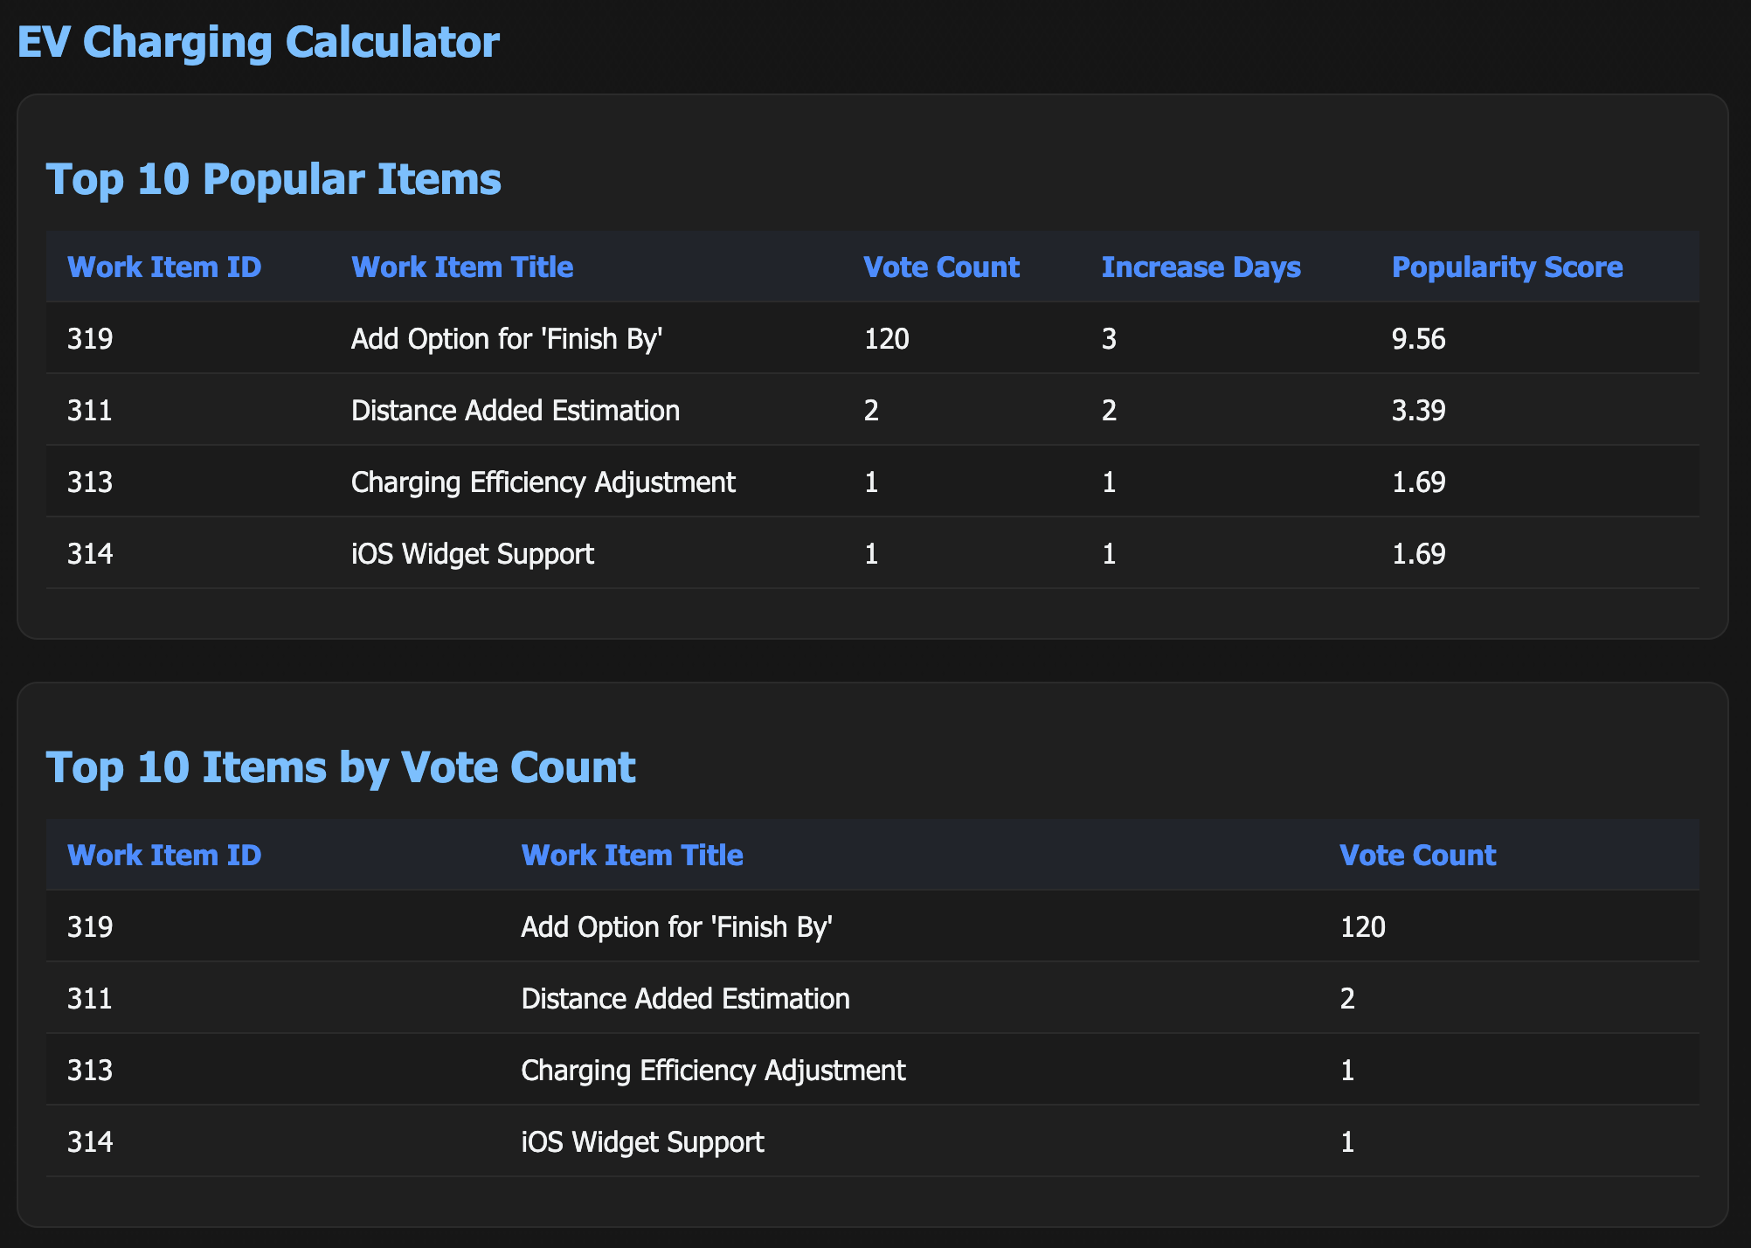Open 'Add Option for Finish By' in Popular table
This screenshot has height=1248, width=1751.
[x=507, y=339]
